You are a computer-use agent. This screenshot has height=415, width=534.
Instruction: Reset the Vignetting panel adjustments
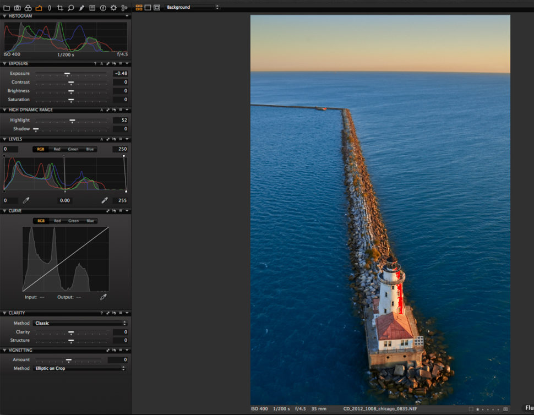coord(114,350)
